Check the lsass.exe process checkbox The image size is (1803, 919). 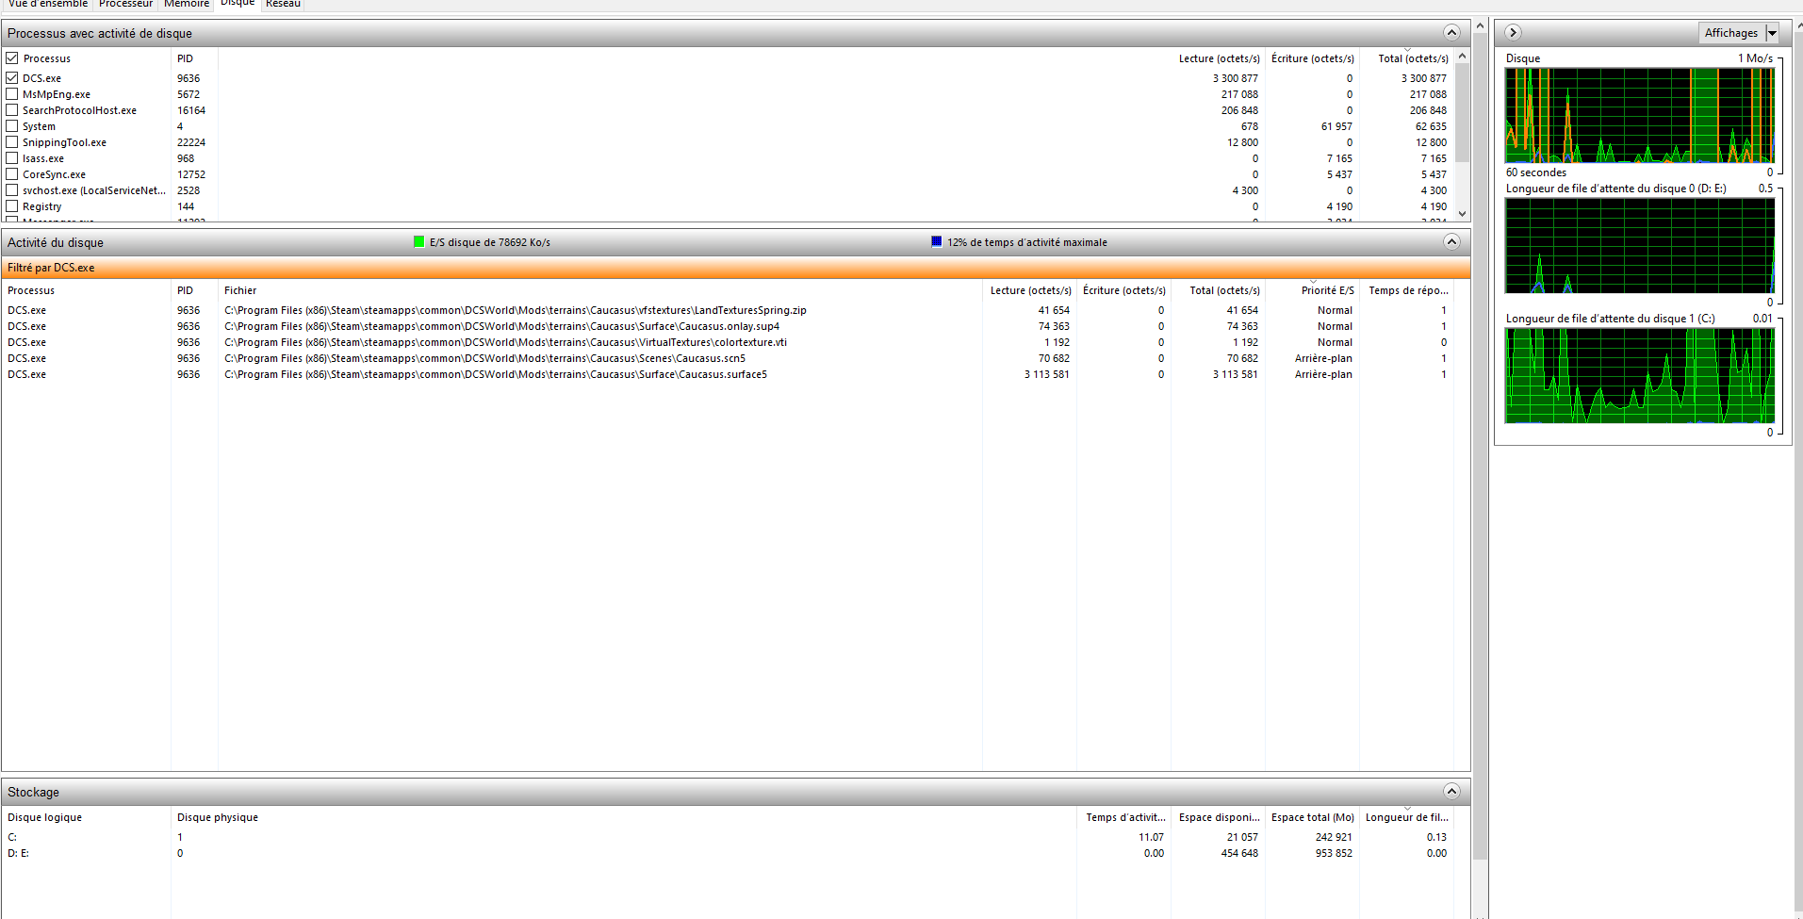tap(12, 158)
